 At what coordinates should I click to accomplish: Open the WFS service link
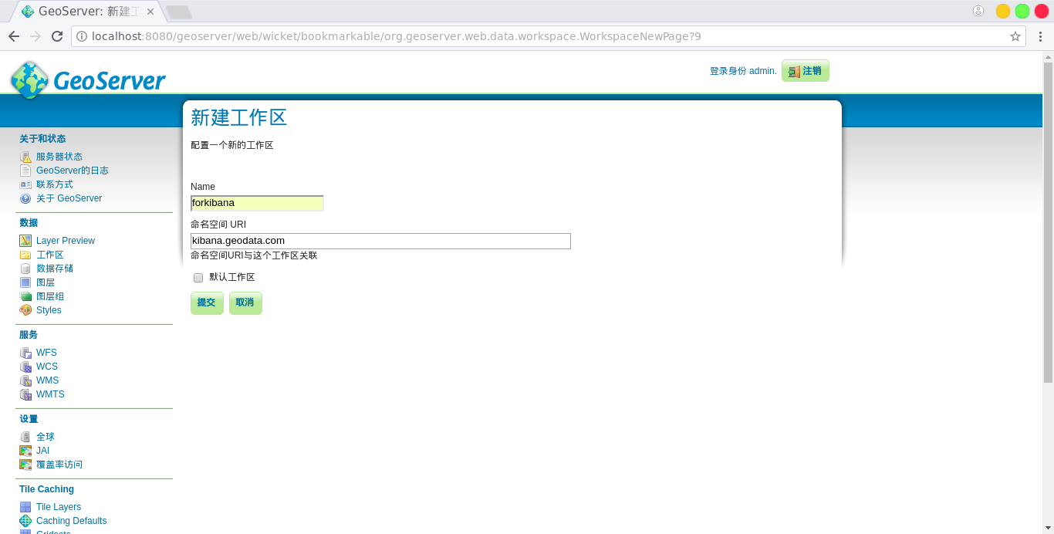46,353
